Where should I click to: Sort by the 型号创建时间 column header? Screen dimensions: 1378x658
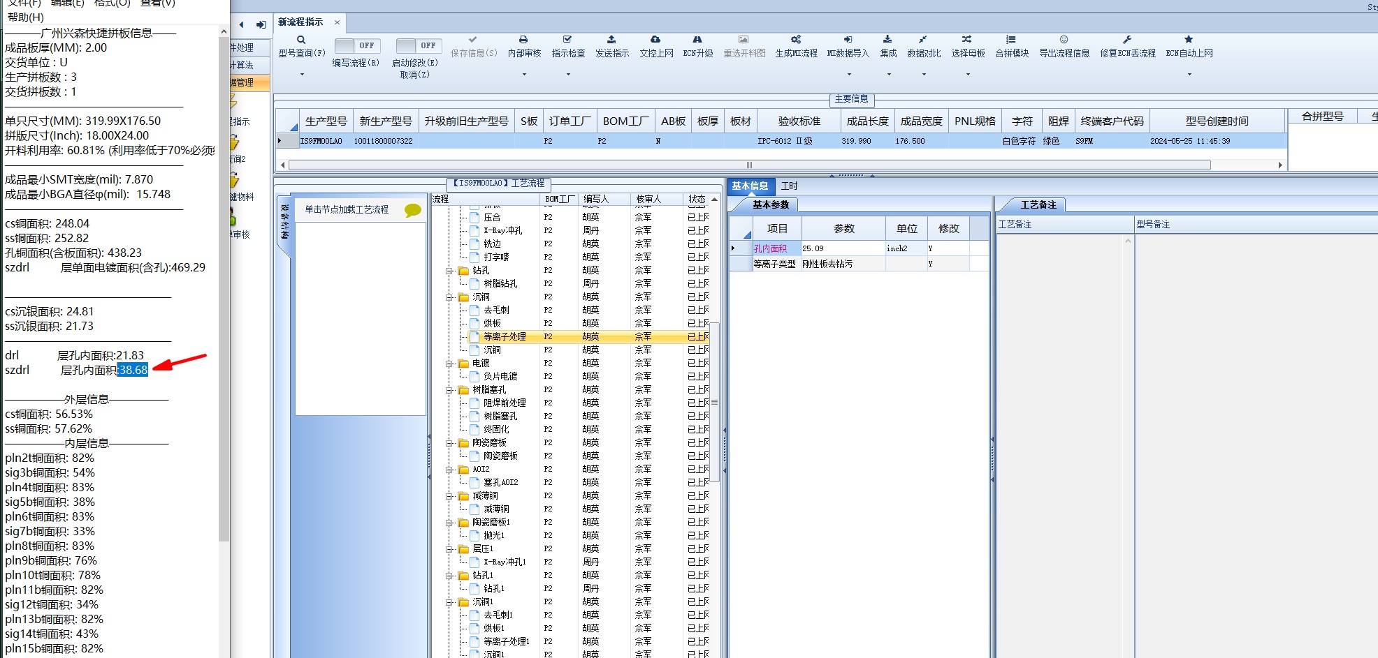(x=1217, y=121)
